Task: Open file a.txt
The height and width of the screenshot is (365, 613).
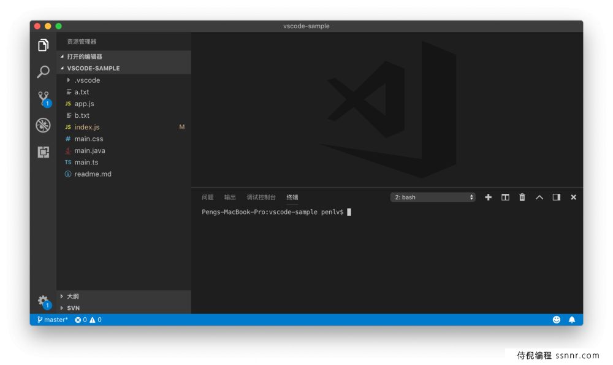Action: point(124,92)
